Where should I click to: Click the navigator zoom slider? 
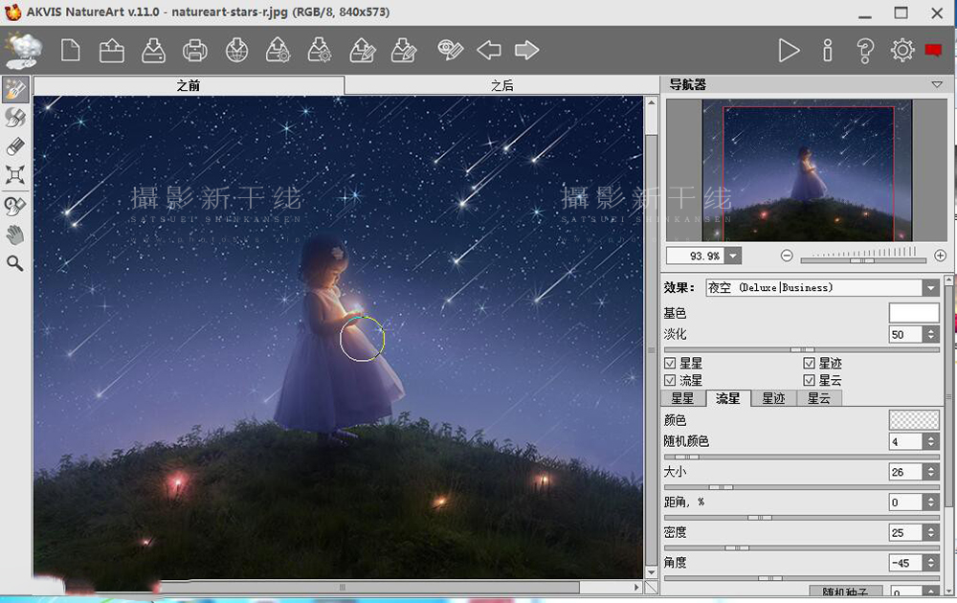[863, 260]
